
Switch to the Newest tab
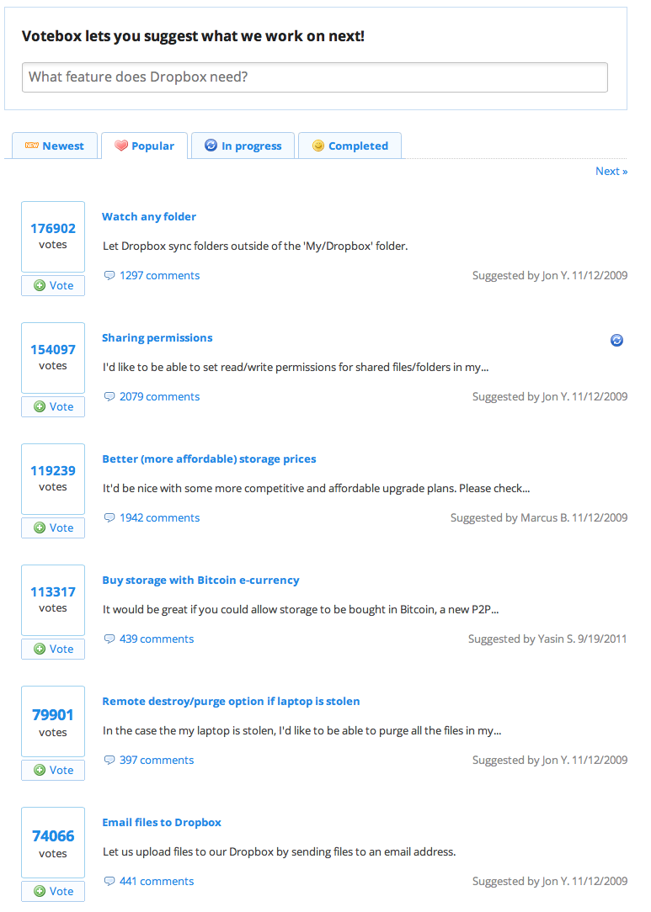coord(55,146)
